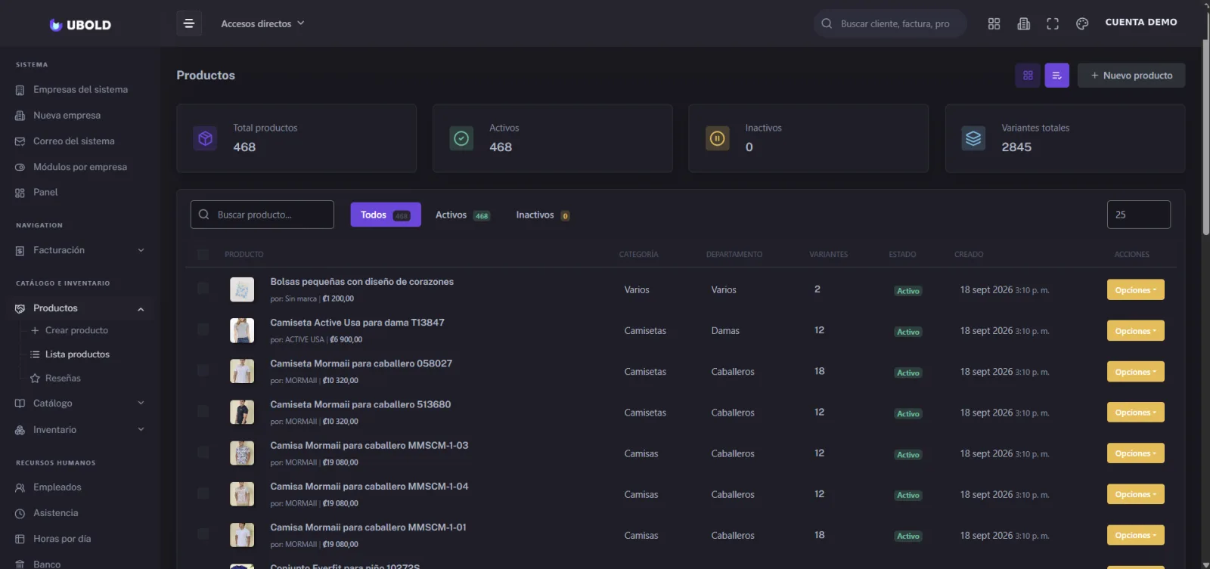The width and height of the screenshot is (1210, 569).
Task: Select the Inactivos filter tab
Action: (543, 215)
